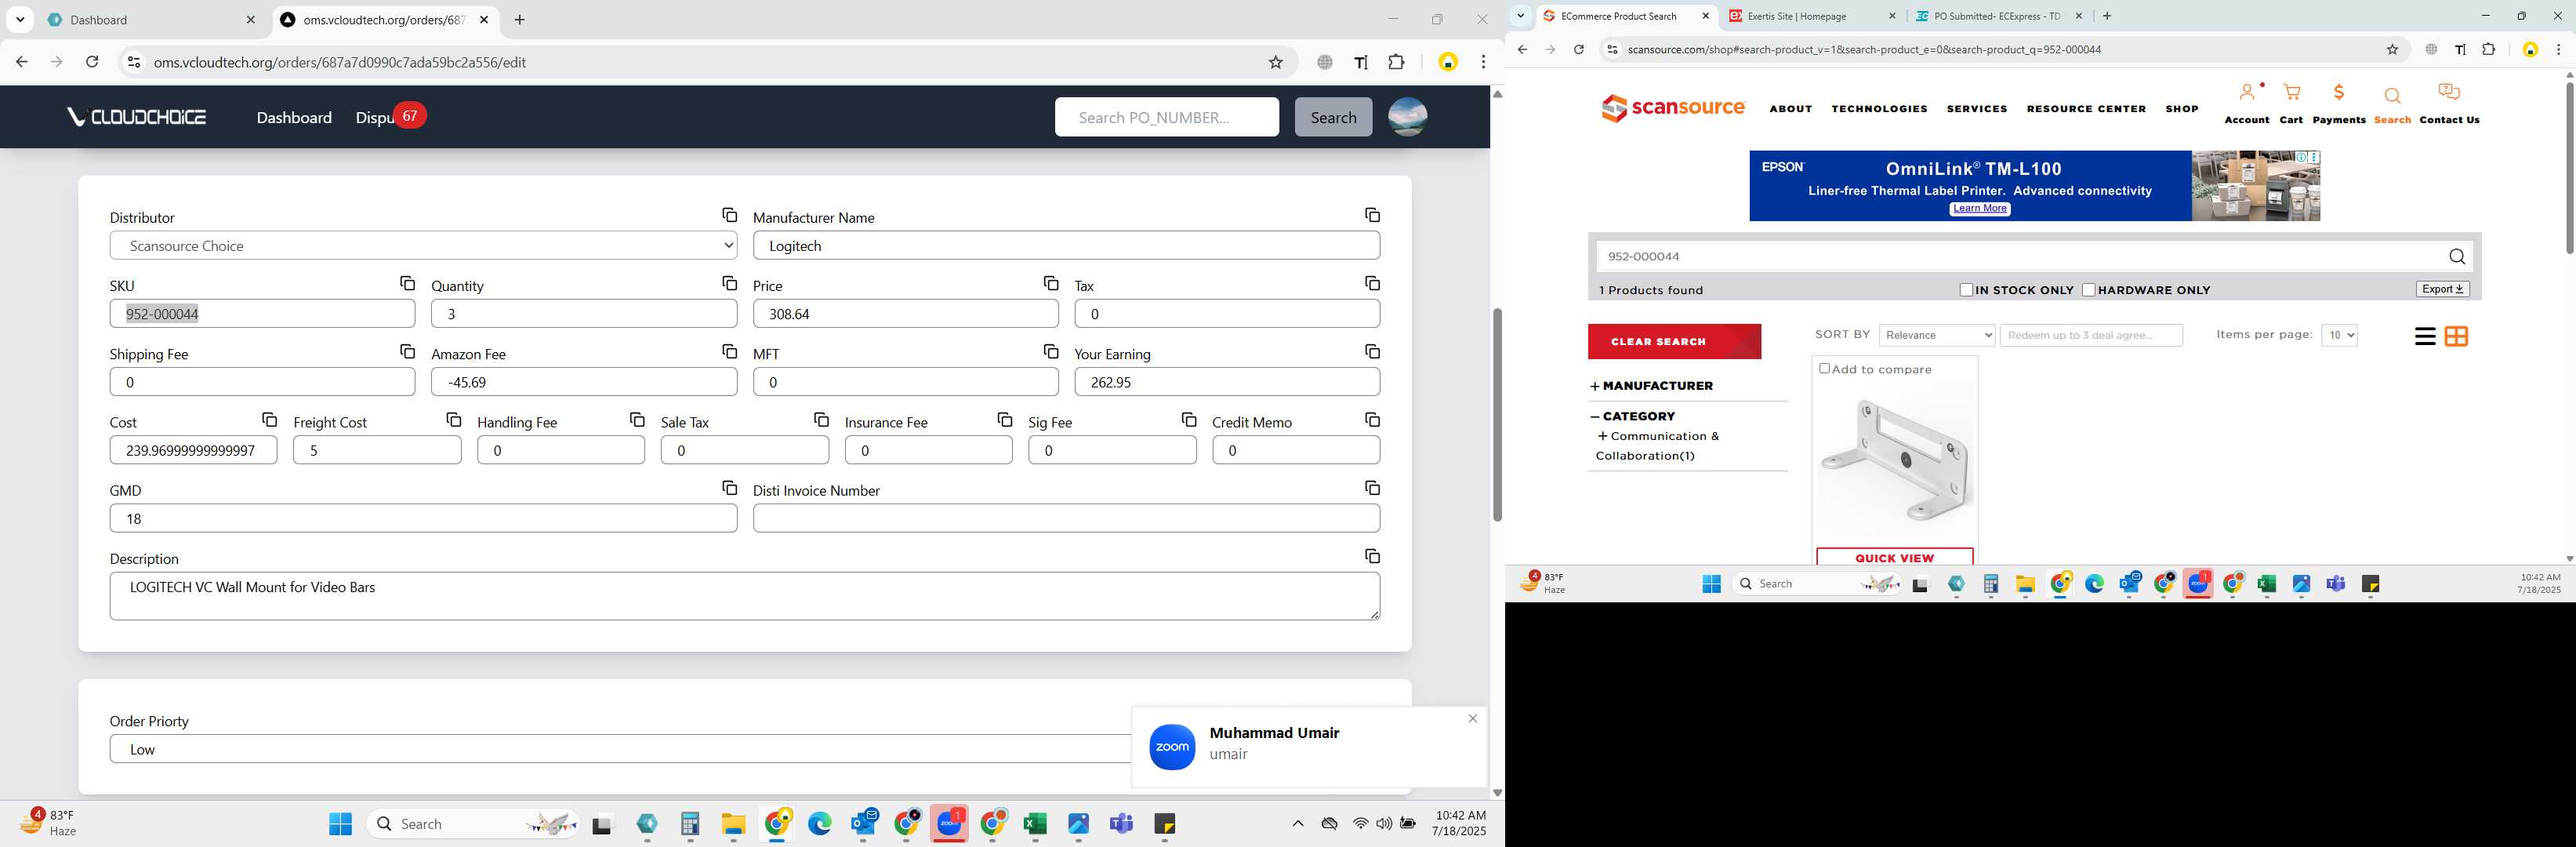Switch to list view on ScanSource

coord(2424,336)
